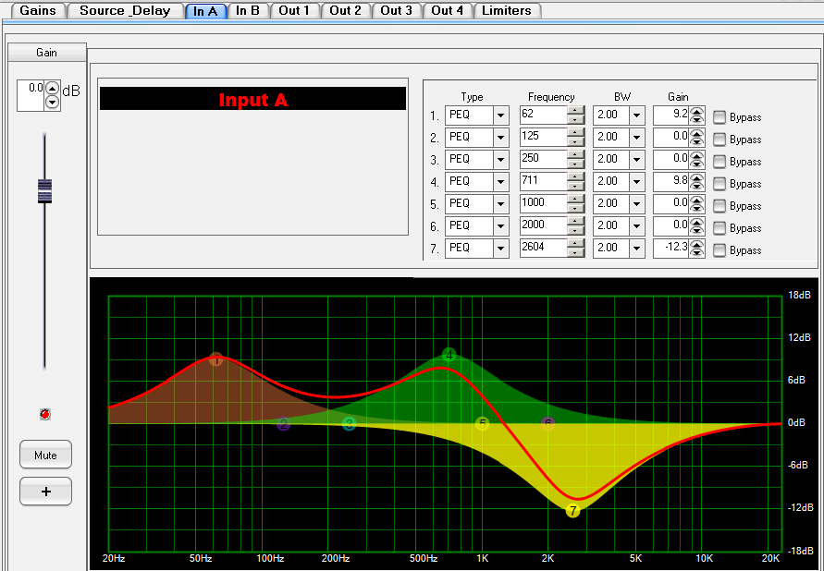Click the red indicator LED below the fader
Viewport: 824px width, 571px height.
point(44,415)
